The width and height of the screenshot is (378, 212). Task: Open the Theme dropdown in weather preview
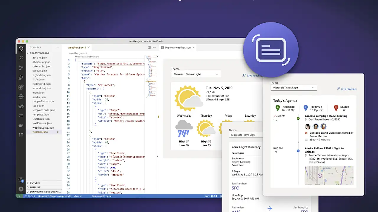click(196, 74)
